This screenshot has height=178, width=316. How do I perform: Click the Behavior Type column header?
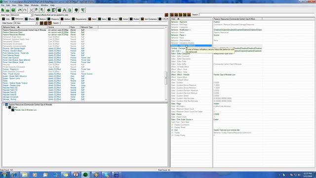89,27
